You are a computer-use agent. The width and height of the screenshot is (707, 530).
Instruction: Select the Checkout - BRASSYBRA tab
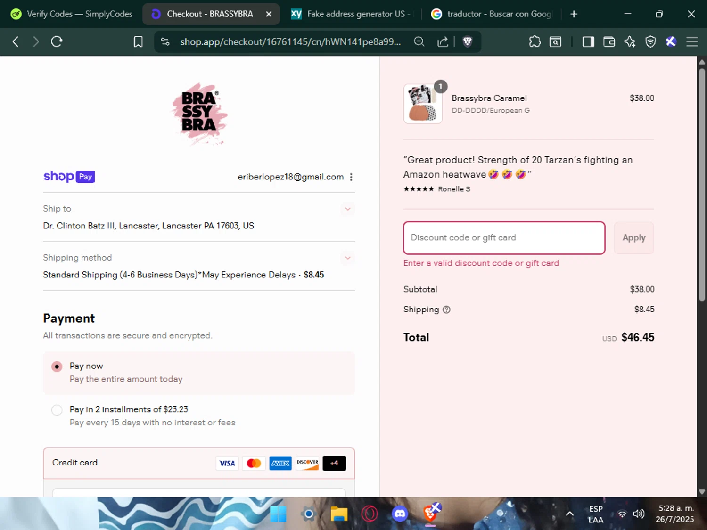(x=210, y=14)
